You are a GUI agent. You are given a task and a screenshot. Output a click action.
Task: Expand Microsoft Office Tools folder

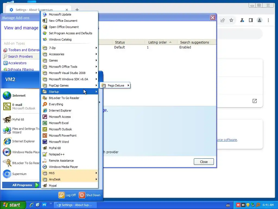[69, 67]
